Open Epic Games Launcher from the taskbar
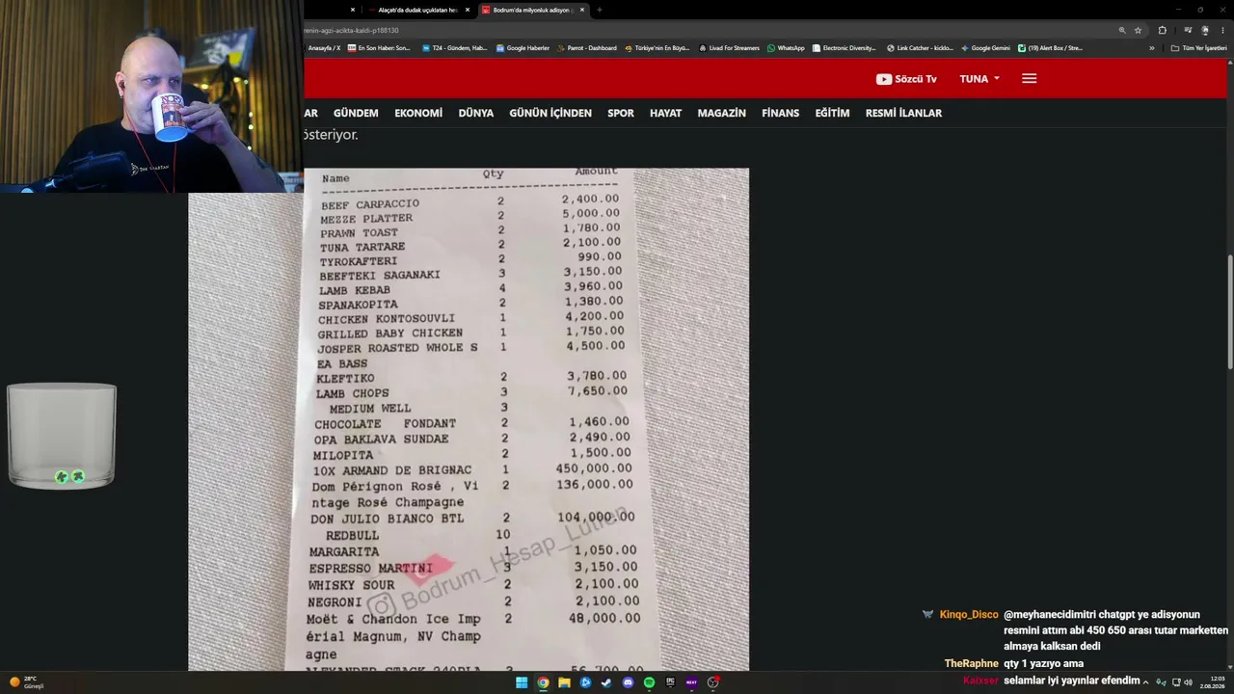The image size is (1234, 694). pos(670,682)
